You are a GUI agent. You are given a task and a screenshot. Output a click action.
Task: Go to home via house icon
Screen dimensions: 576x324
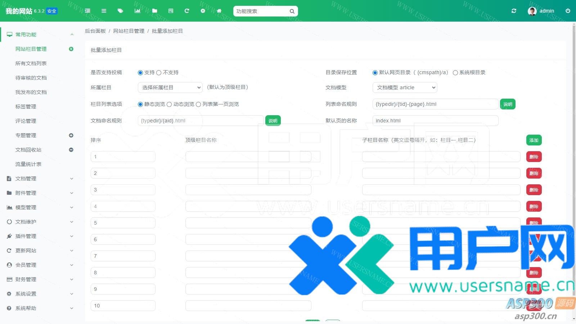click(219, 11)
